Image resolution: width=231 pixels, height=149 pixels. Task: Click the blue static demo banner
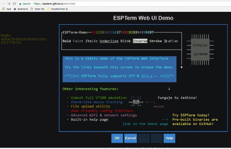(x=119, y=67)
